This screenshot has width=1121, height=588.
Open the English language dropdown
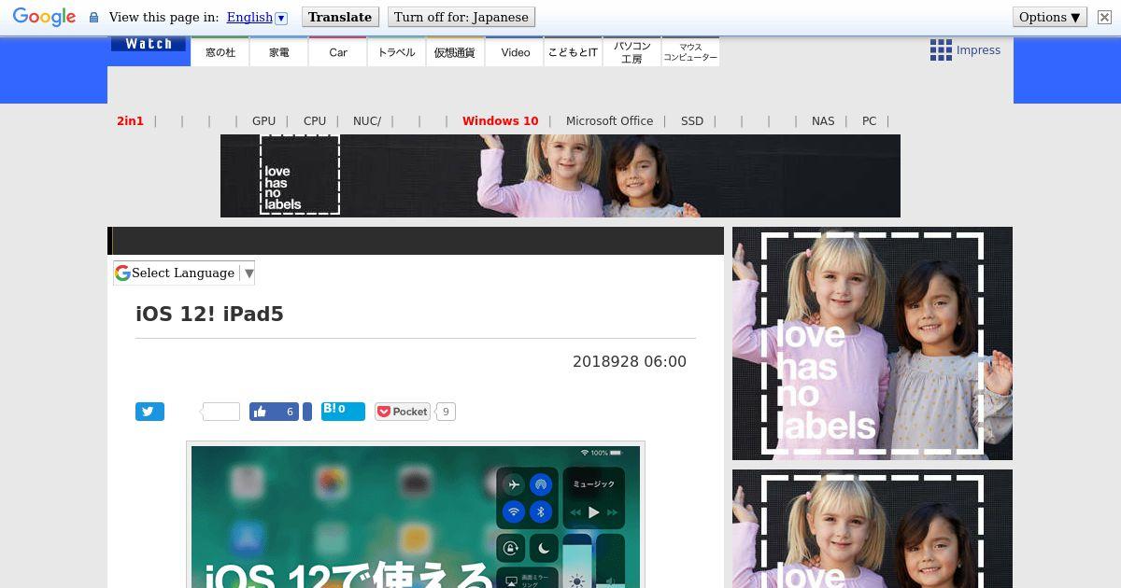(257, 18)
